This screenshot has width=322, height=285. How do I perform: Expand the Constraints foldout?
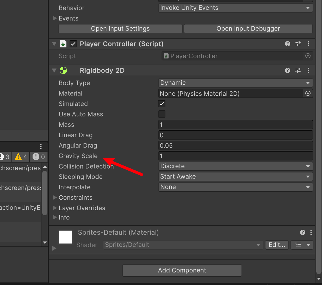55,197
